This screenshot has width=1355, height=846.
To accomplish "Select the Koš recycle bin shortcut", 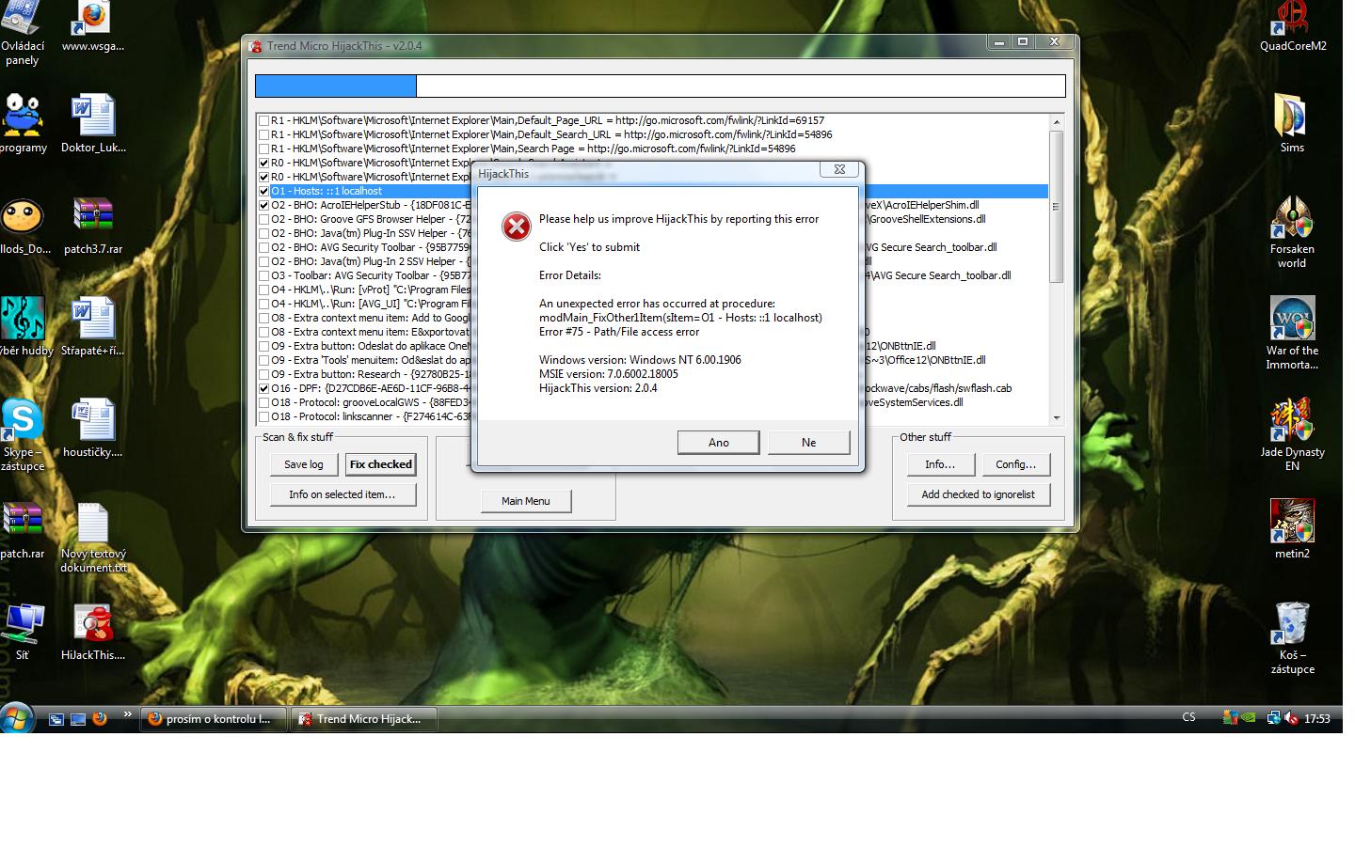I will pyautogui.click(x=1292, y=639).
